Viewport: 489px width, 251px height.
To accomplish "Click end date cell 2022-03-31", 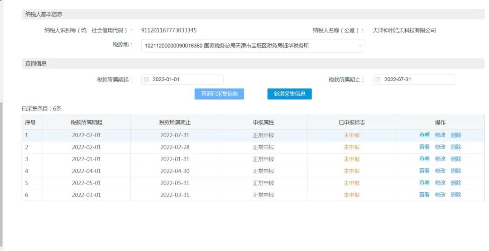I will click(175, 195).
